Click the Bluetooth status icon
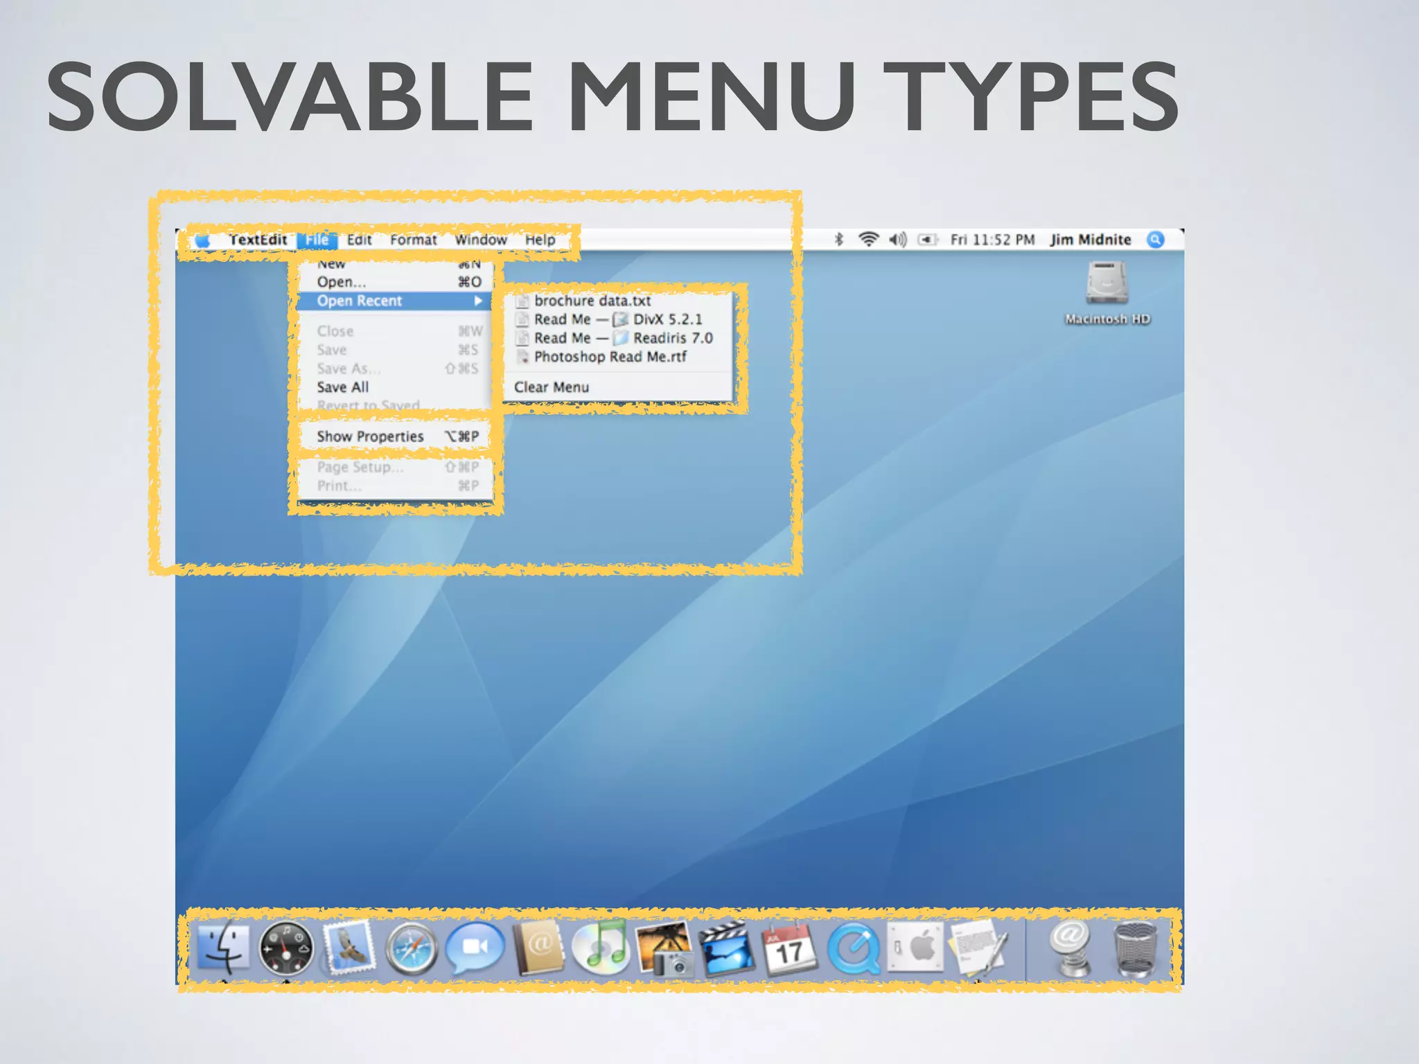 (838, 240)
